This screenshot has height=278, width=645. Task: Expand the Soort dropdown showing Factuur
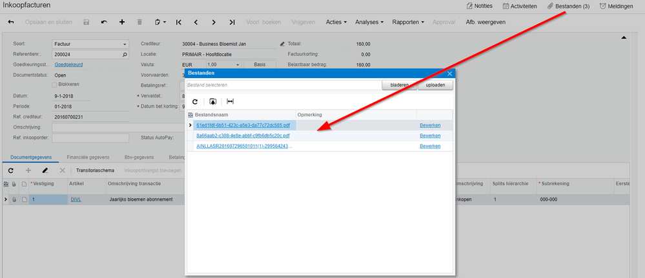[124, 45]
